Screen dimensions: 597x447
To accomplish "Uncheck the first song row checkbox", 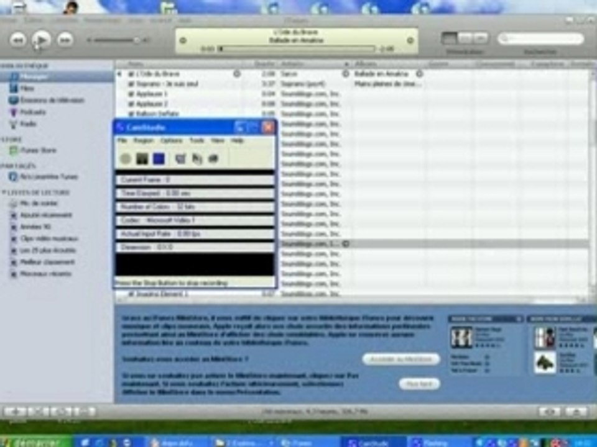I will 131,74.
